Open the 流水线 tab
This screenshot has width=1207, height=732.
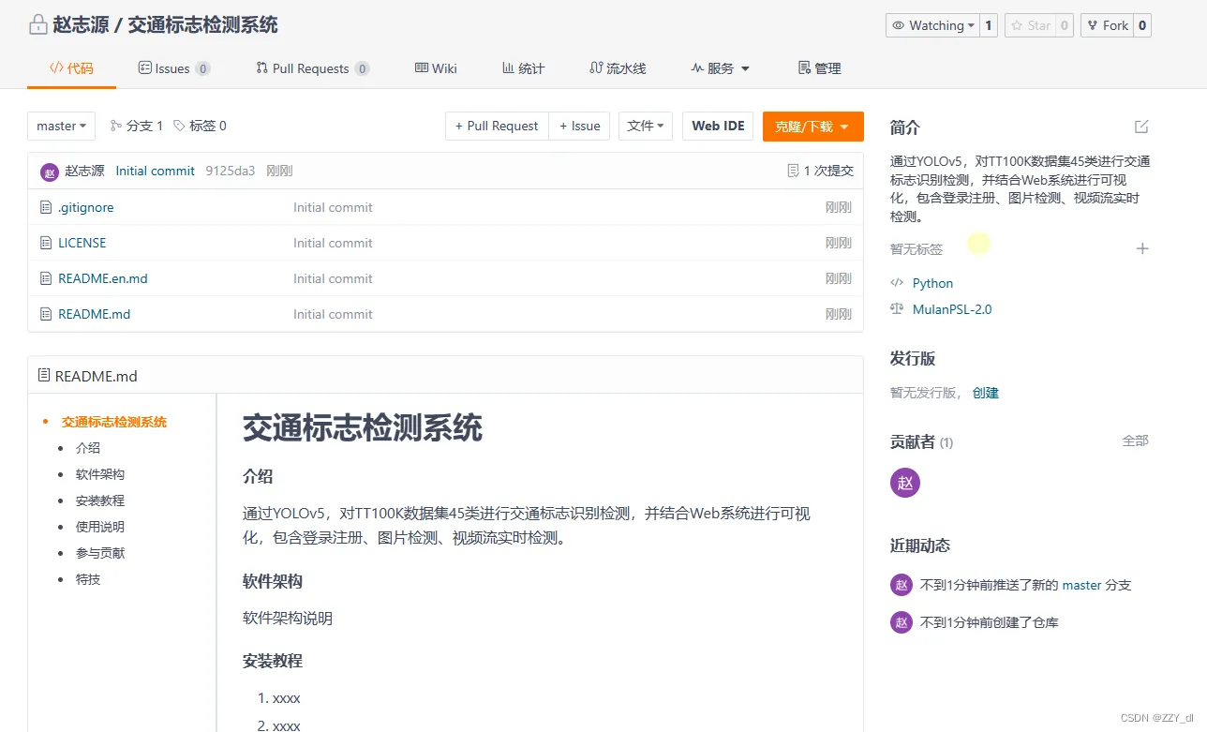click(618, 68)
